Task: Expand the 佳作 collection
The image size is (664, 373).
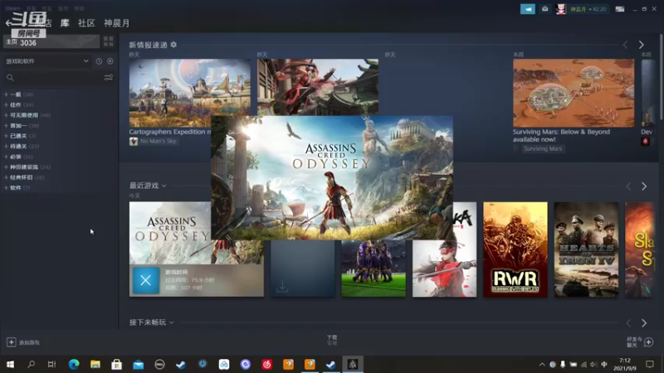Action: point(6,105)
